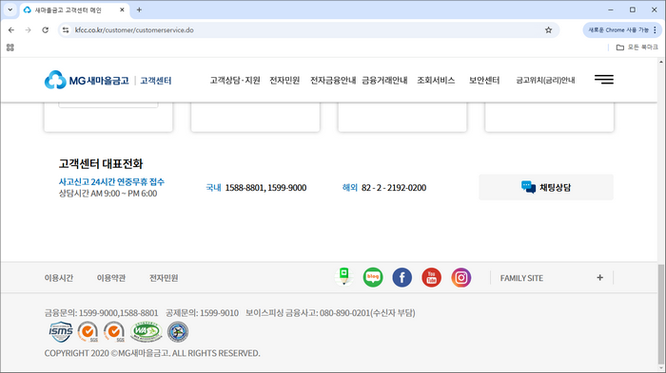
Task: Start 채팅상담 chat consultation
Action: coord(546,187)
